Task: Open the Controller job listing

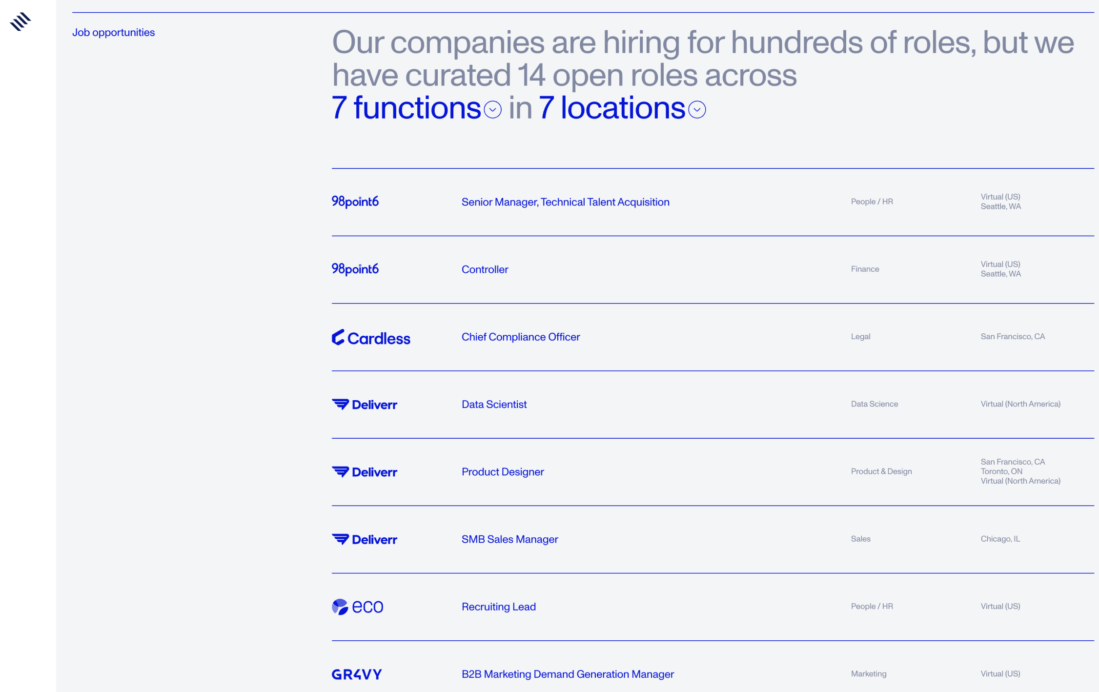Action: (485, 269)
